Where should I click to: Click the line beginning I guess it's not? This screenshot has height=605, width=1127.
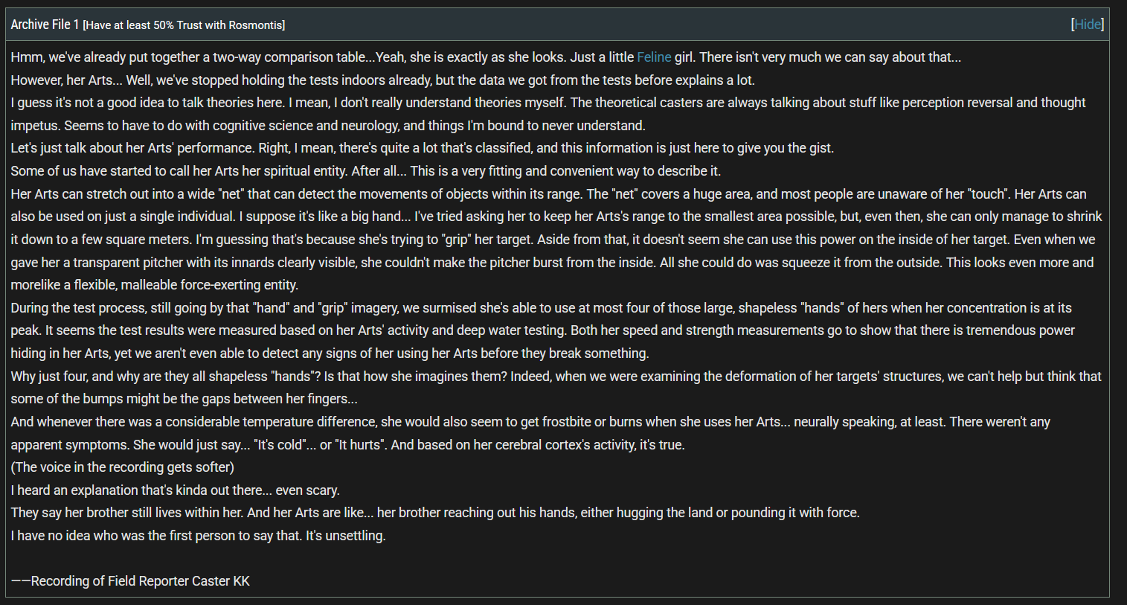tap(548, 103)
